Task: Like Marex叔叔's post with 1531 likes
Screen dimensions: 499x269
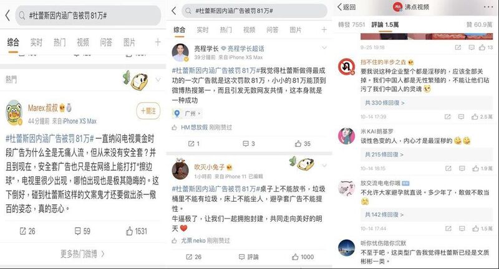Action: point(136,231)
